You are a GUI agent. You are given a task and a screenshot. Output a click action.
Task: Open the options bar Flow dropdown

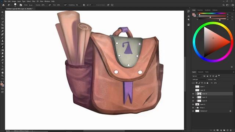(61, 5)
